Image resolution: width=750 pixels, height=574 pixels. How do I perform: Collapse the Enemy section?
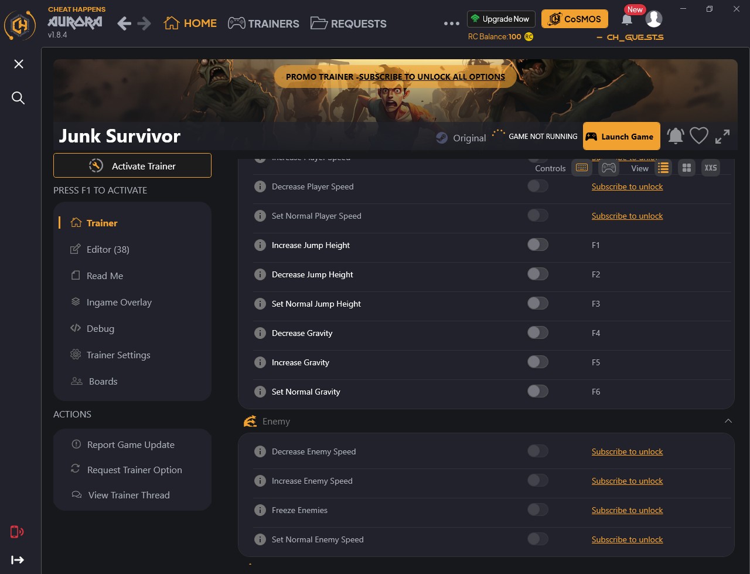pyautogui.click(x=728, y=421)
